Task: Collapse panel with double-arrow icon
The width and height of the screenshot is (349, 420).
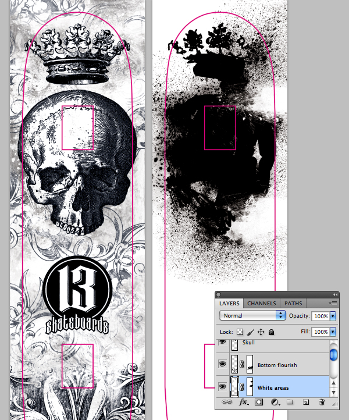Action: coord(335,295)
